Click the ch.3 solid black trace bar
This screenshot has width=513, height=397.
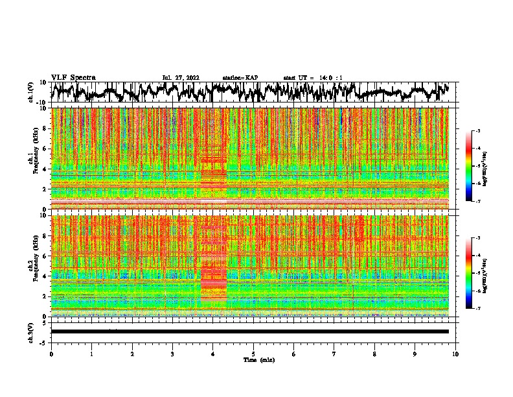tap(250, 331)
